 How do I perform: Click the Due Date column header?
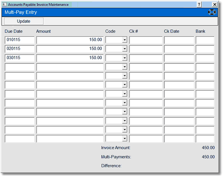pos(13,31)
